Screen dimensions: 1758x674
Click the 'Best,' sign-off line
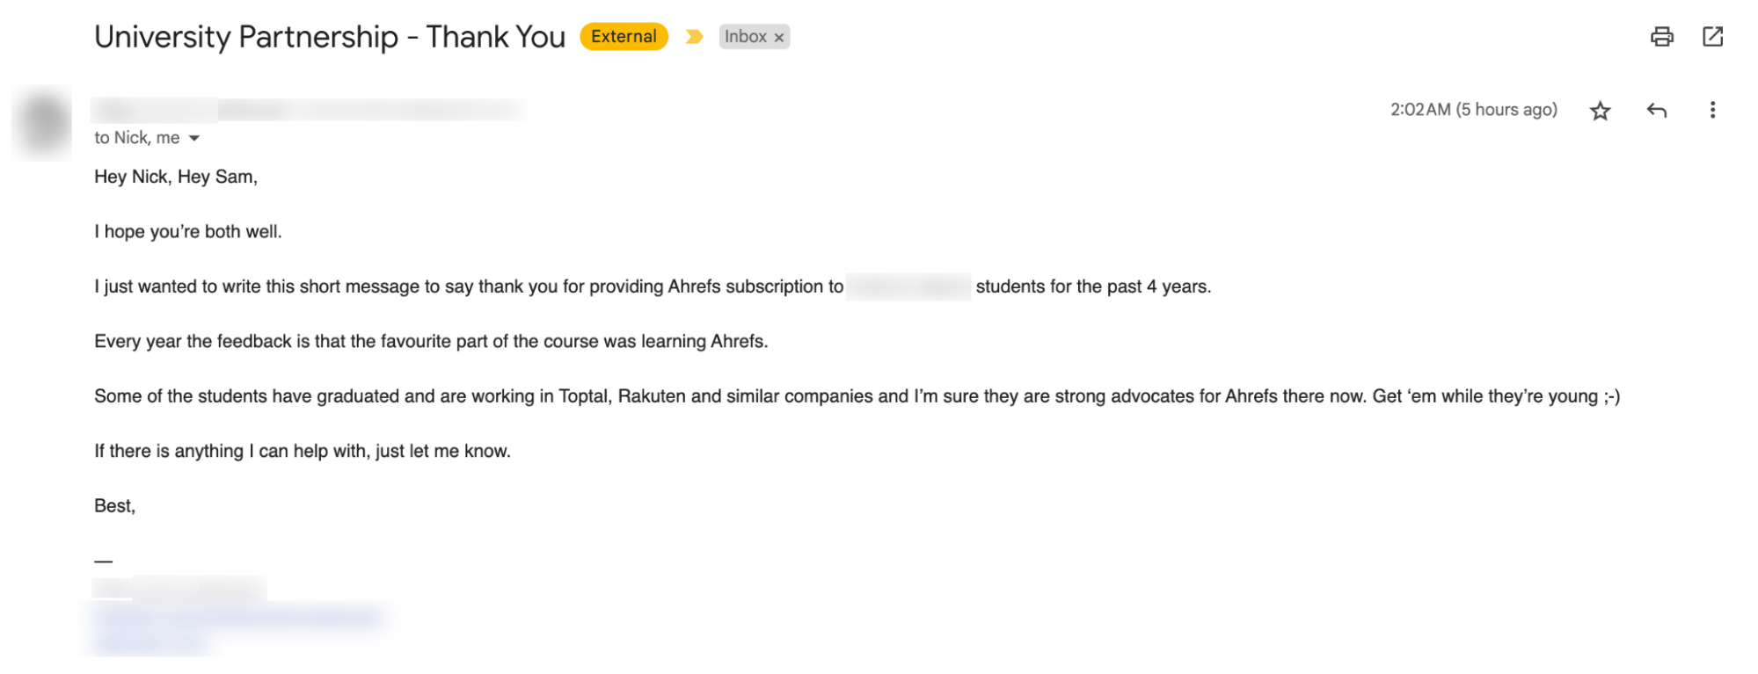click(x=114, y=505)
